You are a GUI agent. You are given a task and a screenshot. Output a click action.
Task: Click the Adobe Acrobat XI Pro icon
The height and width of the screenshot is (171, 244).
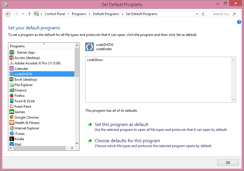click(x=12, y=63)
